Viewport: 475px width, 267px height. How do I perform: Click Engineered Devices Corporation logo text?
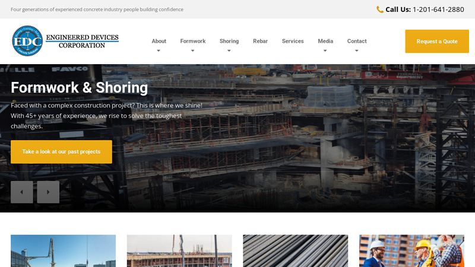pos(82,41)
